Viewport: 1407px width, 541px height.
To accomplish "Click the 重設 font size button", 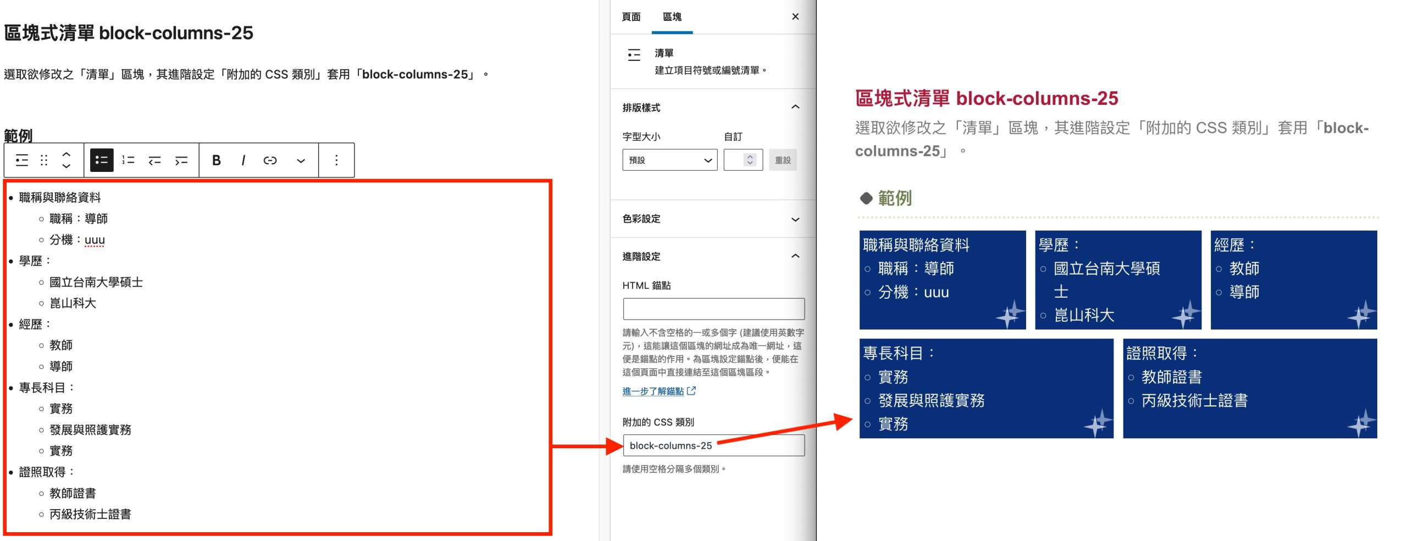I will 783,160.
